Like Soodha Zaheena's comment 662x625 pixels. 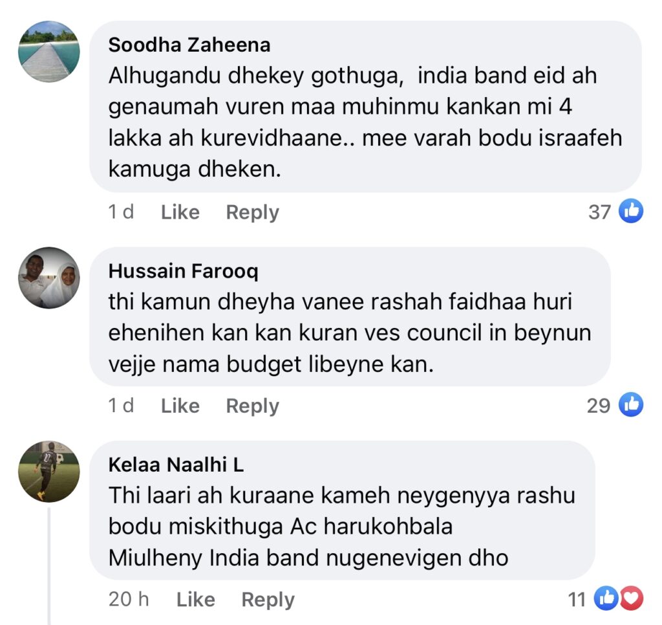click(180, 212)
